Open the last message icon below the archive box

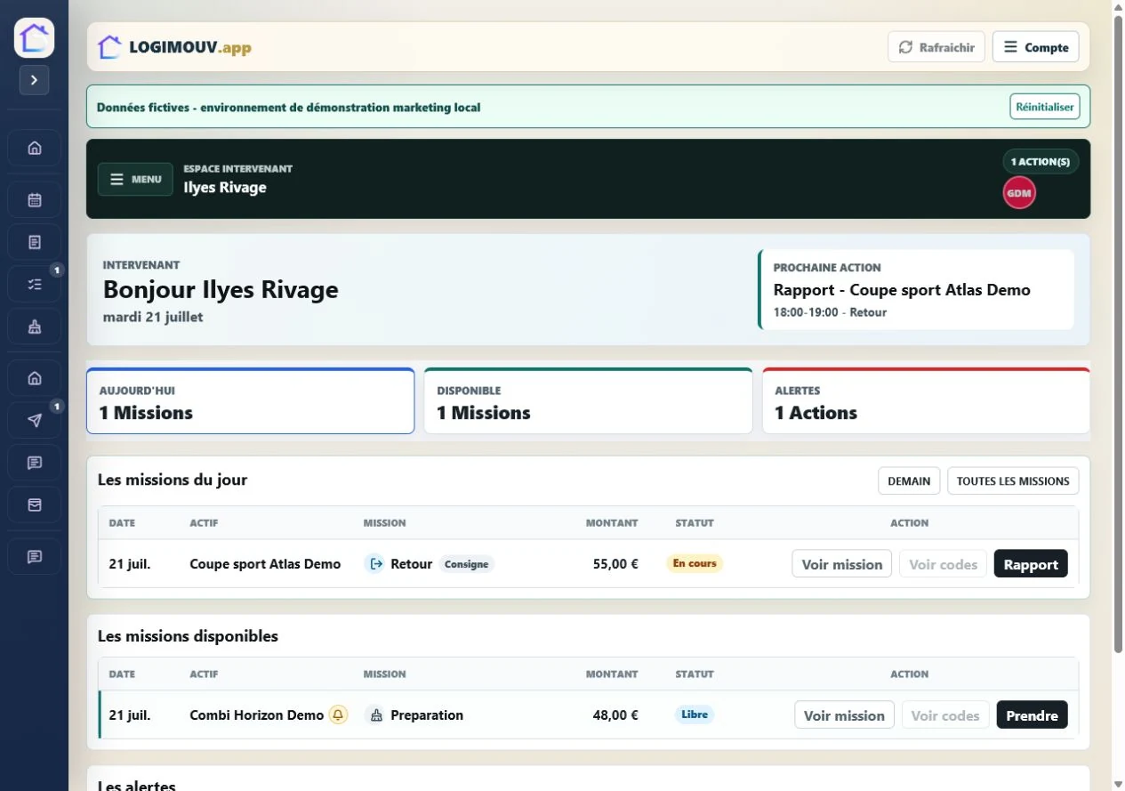34,557
